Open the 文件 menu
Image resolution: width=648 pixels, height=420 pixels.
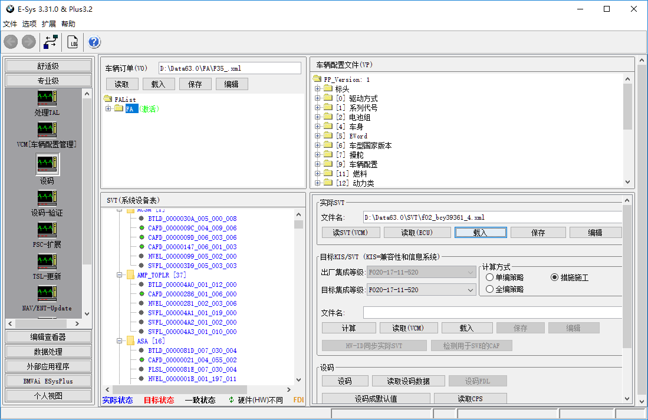click(10, 24)
